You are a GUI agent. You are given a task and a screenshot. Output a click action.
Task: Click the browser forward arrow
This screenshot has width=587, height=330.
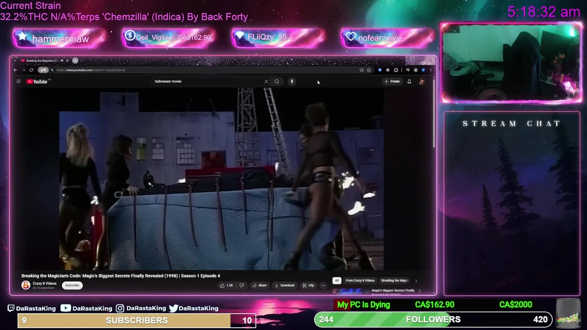pyautogui.click(x=23, y=70)
